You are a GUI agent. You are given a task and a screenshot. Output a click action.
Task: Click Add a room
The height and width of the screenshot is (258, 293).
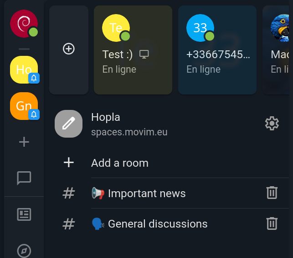(x=119, y=163)
